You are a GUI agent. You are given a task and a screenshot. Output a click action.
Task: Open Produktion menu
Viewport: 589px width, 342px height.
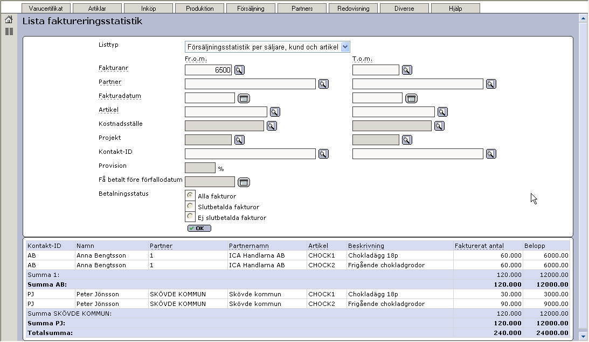pos(199,8)
